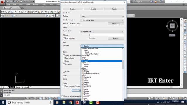
Task: Select the Center mark tool icon
Action: coord(49,12)
